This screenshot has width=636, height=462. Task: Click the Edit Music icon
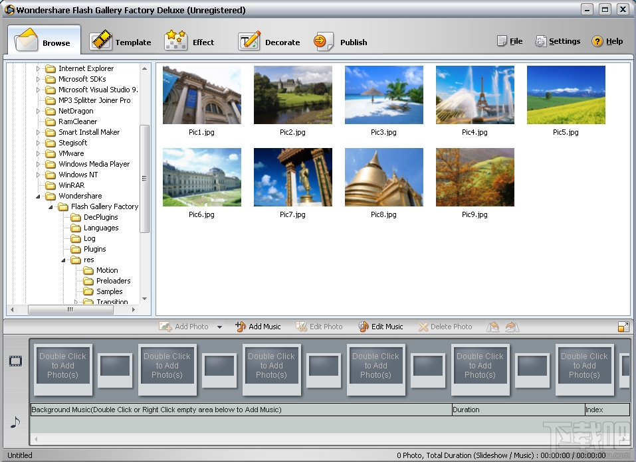click(x=364, y=327)
